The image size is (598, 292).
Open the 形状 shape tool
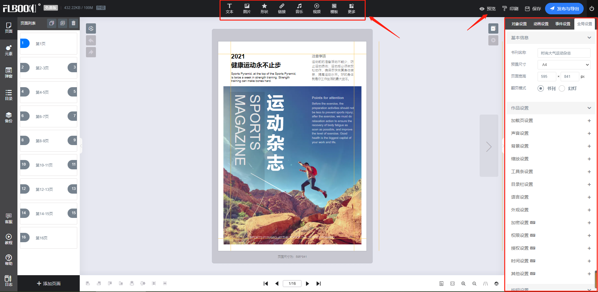click(x=264, y=9)
